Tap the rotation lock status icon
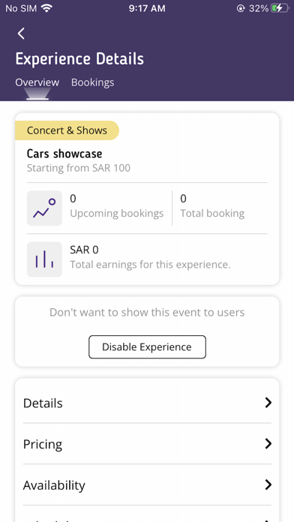The image size is (294, 522). 241,8
